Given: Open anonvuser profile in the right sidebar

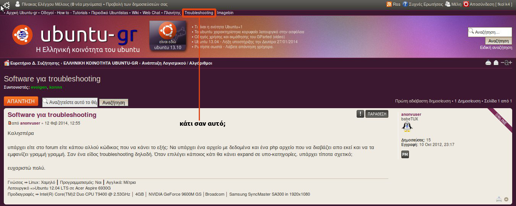Looking at the screenshot, I should pyautogui.click(x=411, y=114).
